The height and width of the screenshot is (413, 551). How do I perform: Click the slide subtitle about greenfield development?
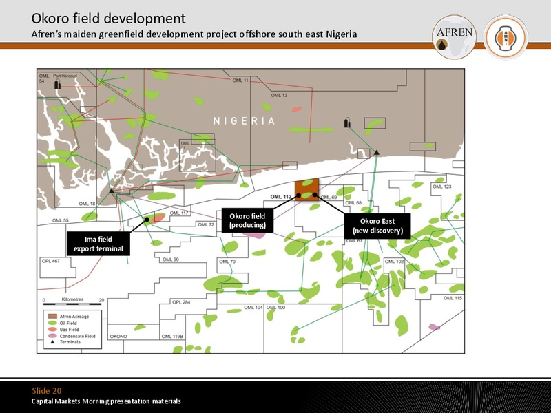click(x=194, y=34)
